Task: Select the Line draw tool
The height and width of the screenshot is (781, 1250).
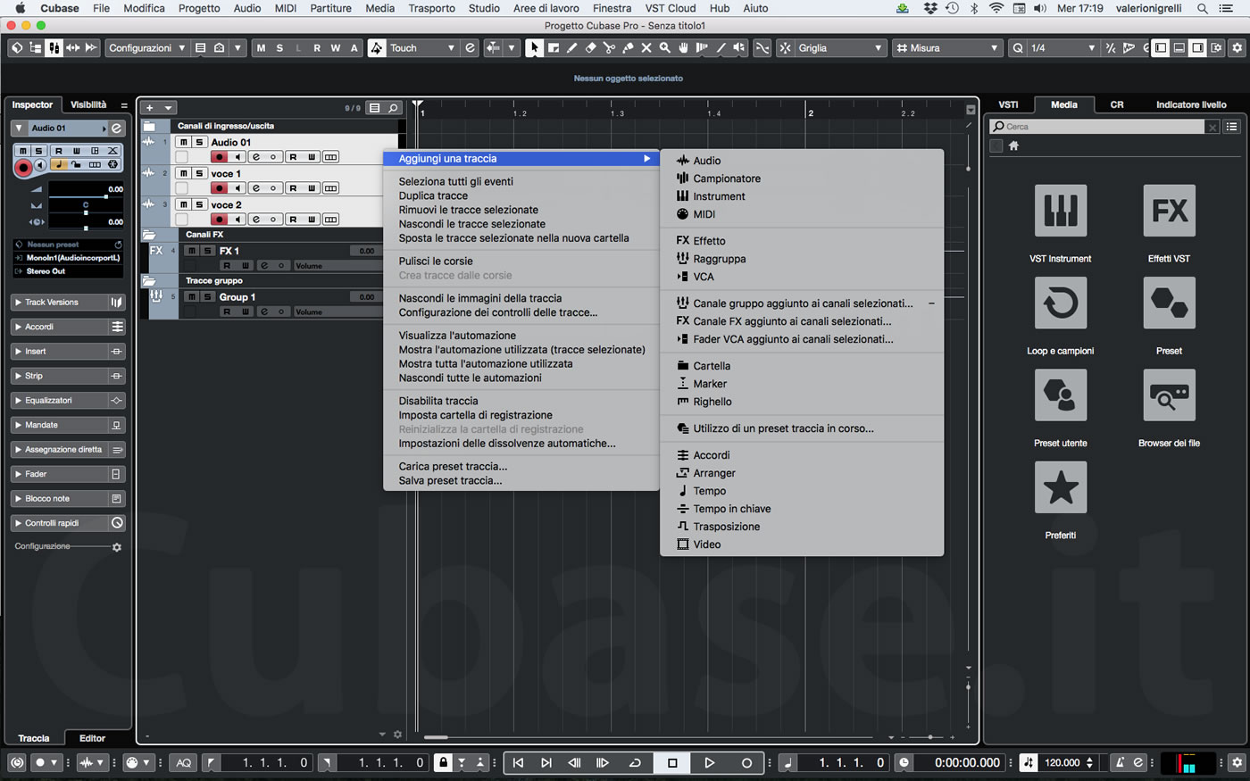Action: [721, 48]
